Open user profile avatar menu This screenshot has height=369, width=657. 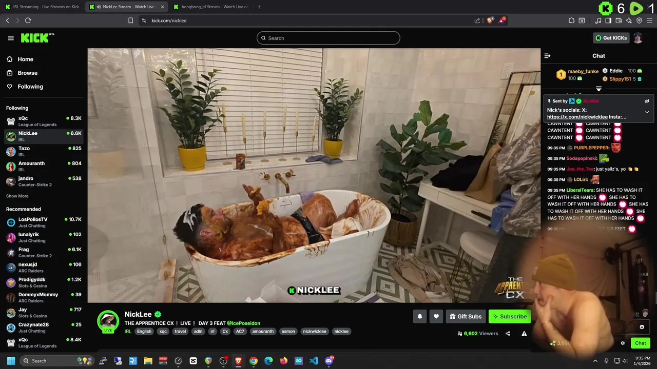click(637, 38)
